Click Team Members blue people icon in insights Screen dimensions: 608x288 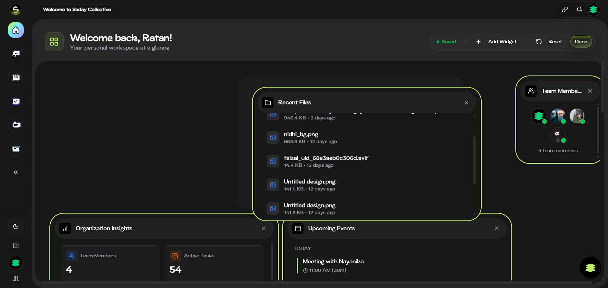pos(71,256)
